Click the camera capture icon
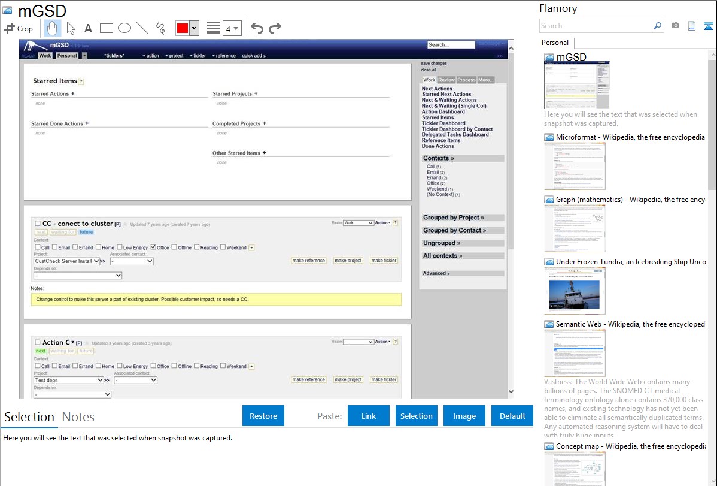The height and width of the screenshot is (486, 717). [x=675, y=26]
